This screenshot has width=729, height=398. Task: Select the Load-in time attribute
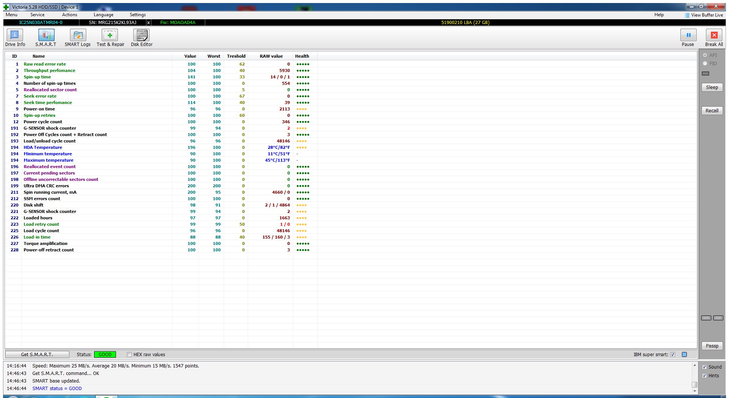pos(161,237)
